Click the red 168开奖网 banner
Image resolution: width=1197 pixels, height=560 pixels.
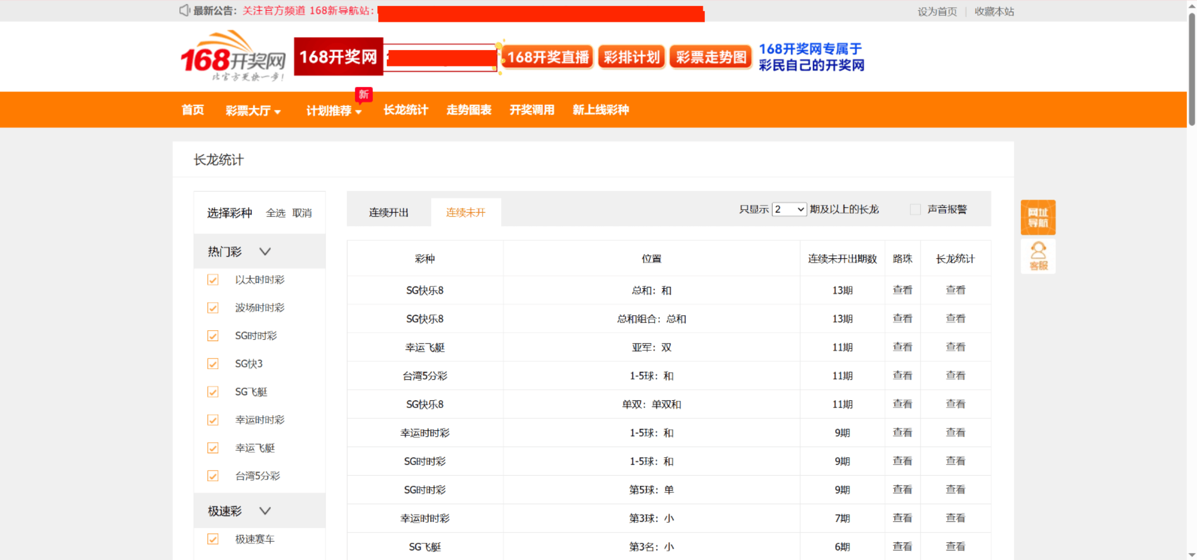click(x=338, y=57)
